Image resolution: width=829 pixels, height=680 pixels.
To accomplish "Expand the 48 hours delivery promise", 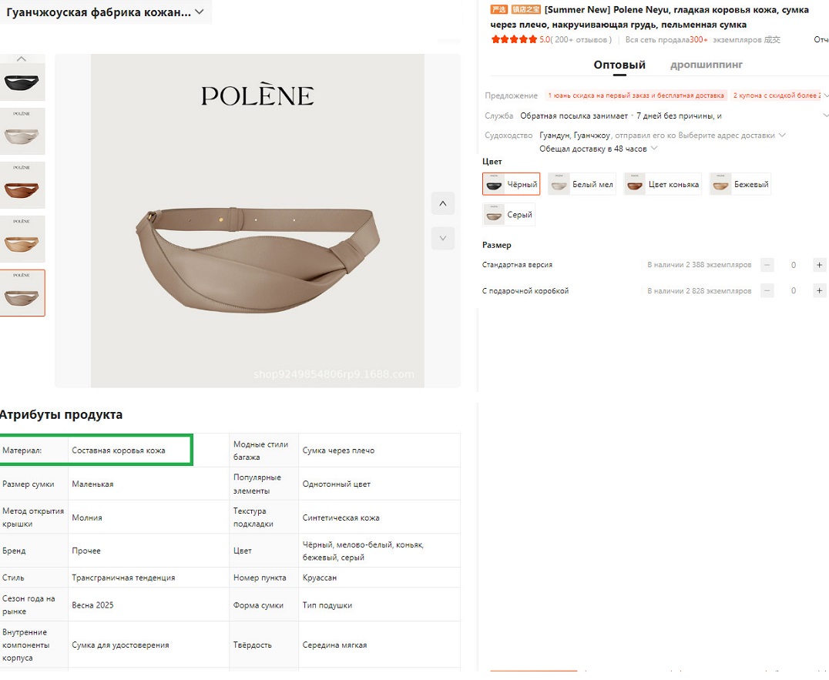I will pos(654,148).
